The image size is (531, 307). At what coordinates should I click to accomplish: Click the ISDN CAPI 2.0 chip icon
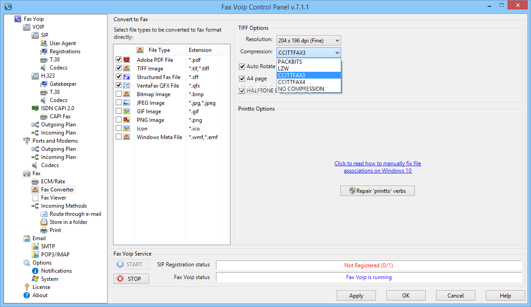point(35,108)
